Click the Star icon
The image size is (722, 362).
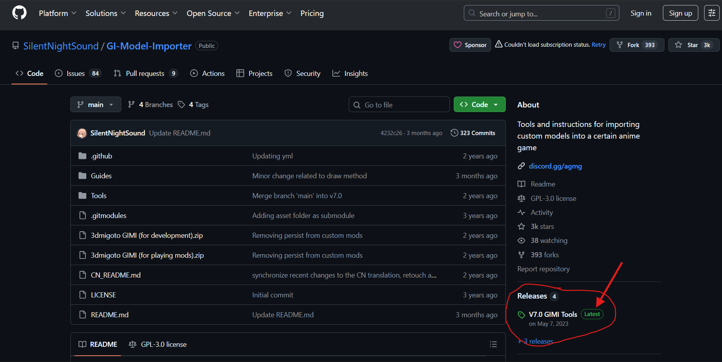[678, 45]
